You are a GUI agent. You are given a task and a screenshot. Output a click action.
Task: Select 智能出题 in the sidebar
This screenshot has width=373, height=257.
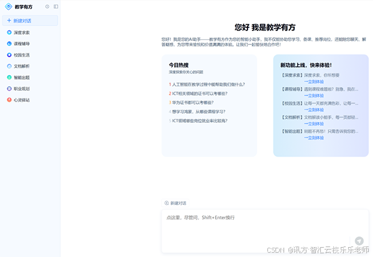(x=22, y=78)
